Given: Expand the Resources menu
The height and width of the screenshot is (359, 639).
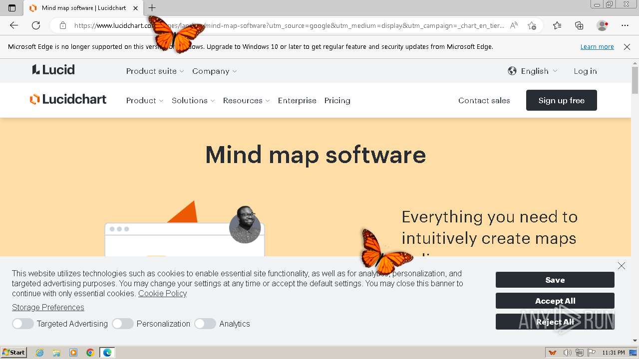Looking at the screenshot, I should pos(247,101).
